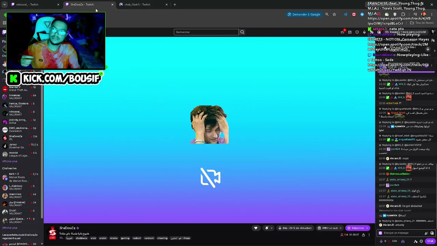Click the gaming stream tag
This screenshot has height=246, width=437.
click(x=125, y=238)
